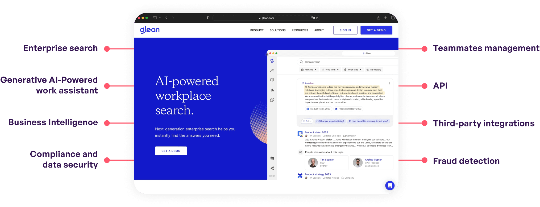
Task: Open the RESOURCES menu
Action: point(300,30)
